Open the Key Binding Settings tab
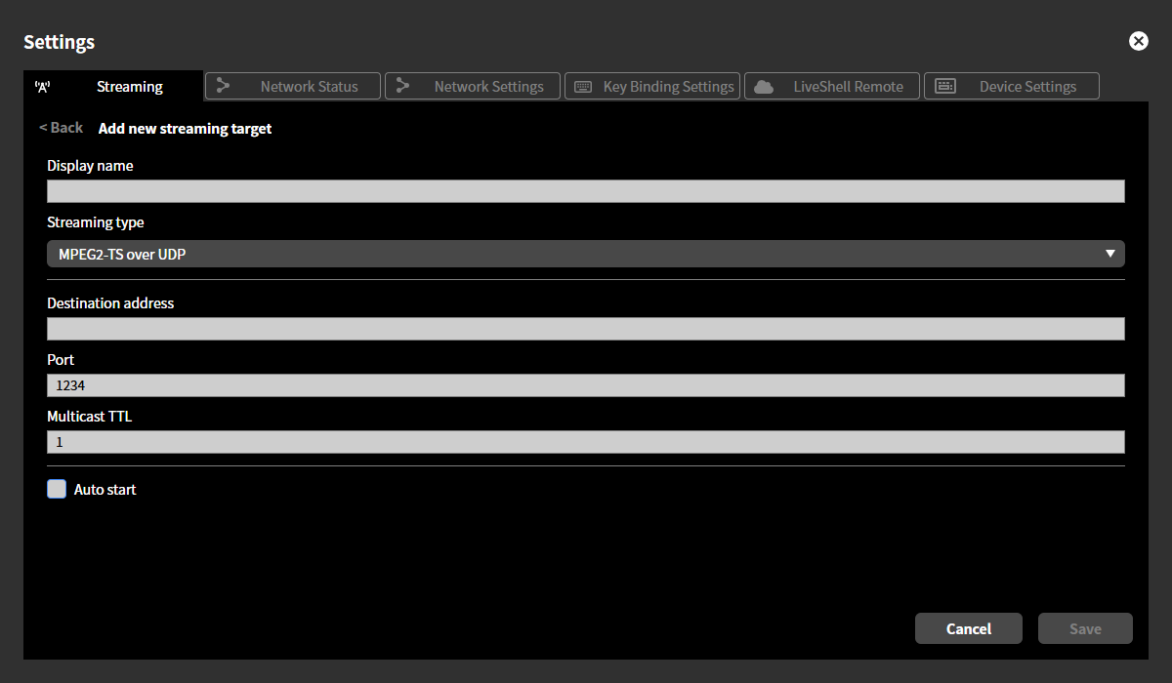The image size is (1172, 683). (652, 86)
